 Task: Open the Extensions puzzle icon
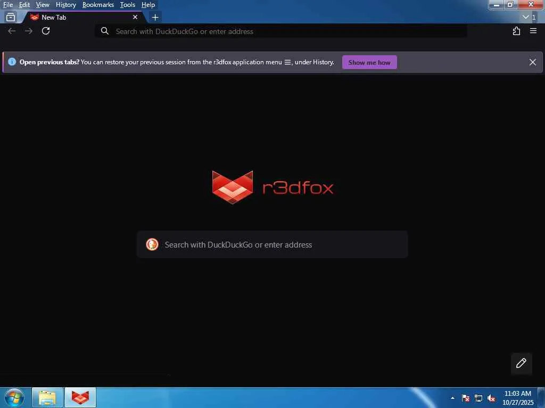pyautogui.click(x=516, y=31)
